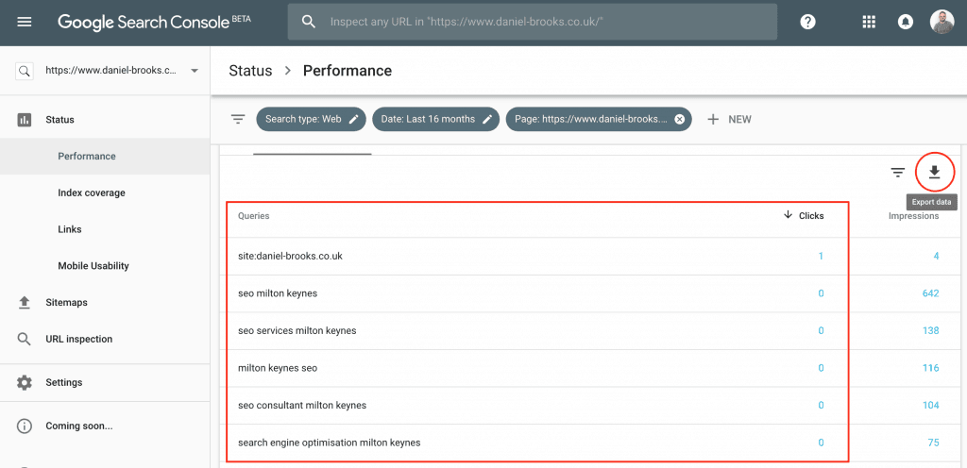The image size is (967, 468).
Task: Expand the property selector dropdown arrow
Action: coord(195,71)
